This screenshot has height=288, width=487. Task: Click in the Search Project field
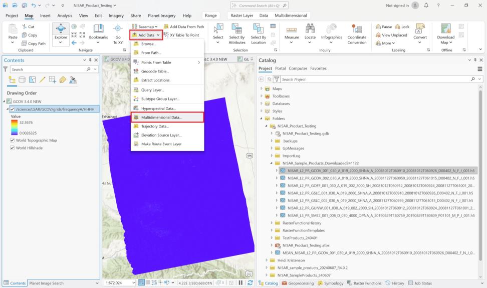coord(376,79)
